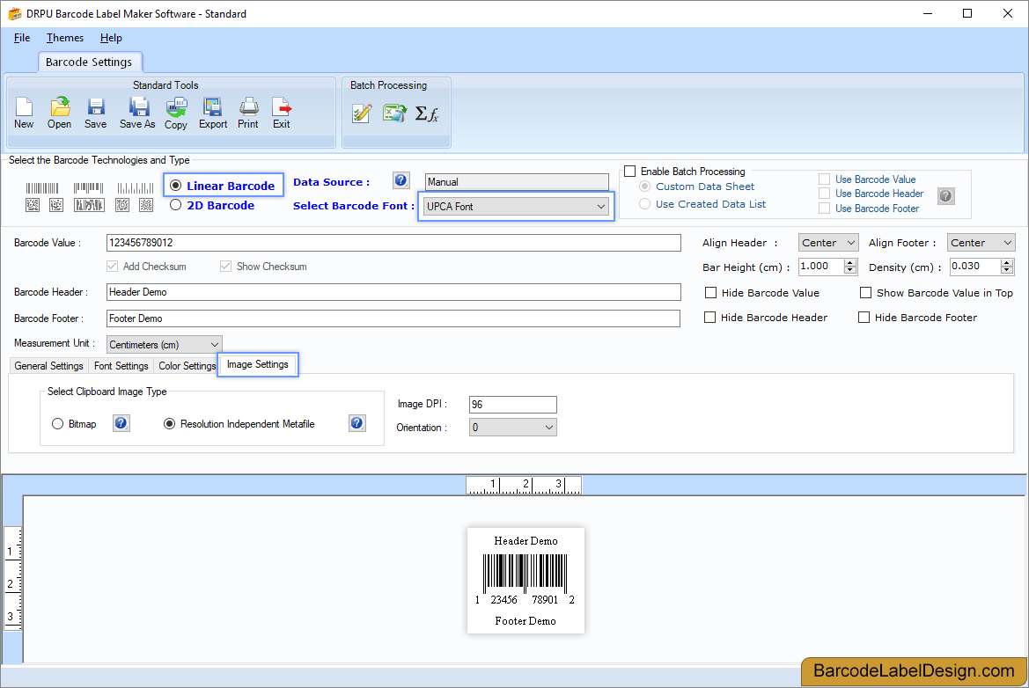The image size is (1029, 688).
Task: Enable Batch Processing checkbox
Action: [x=630, y=171]
